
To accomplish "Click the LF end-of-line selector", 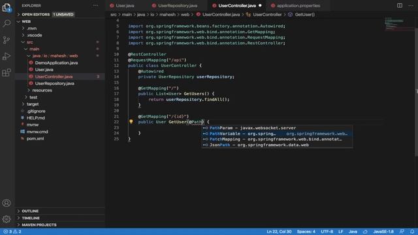I will [x=341, y=232].
